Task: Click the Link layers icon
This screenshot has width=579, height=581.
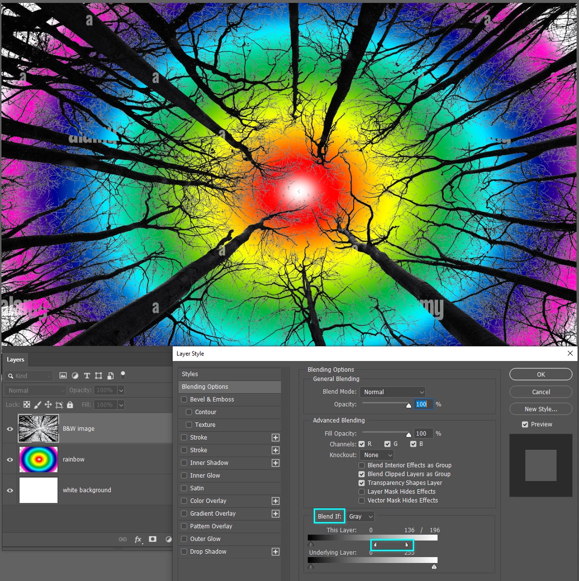Action: [x=122, y=539]
